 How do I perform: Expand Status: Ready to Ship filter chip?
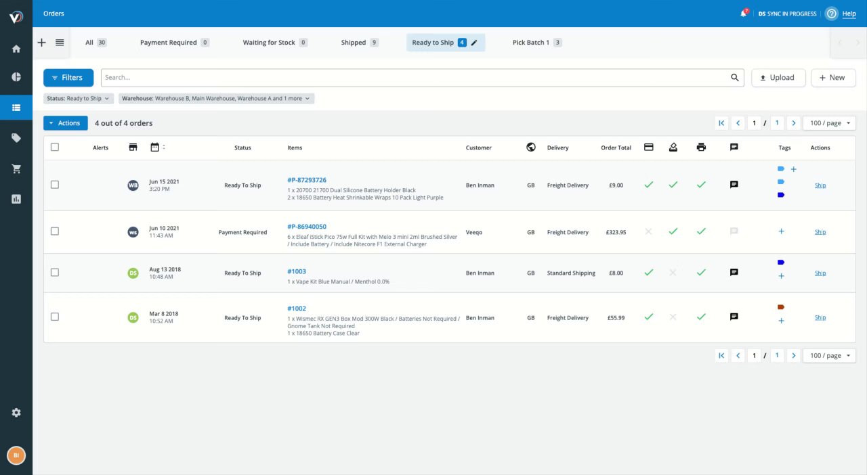click(79, 99)
